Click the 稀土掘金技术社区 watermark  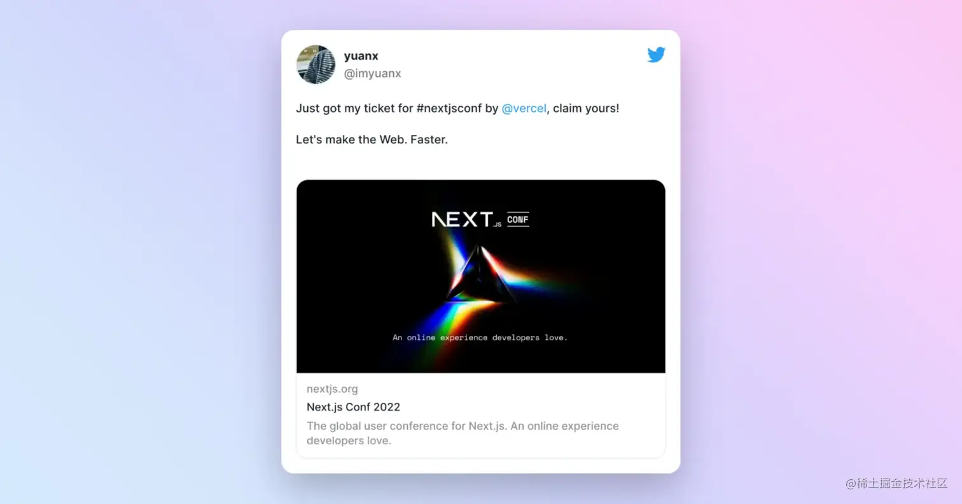[x=897, y=483]
